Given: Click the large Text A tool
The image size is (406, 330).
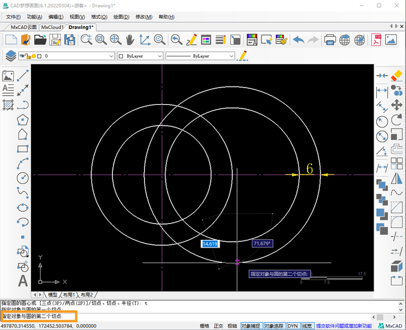Looking at the screenshot, I should point(23,280).
